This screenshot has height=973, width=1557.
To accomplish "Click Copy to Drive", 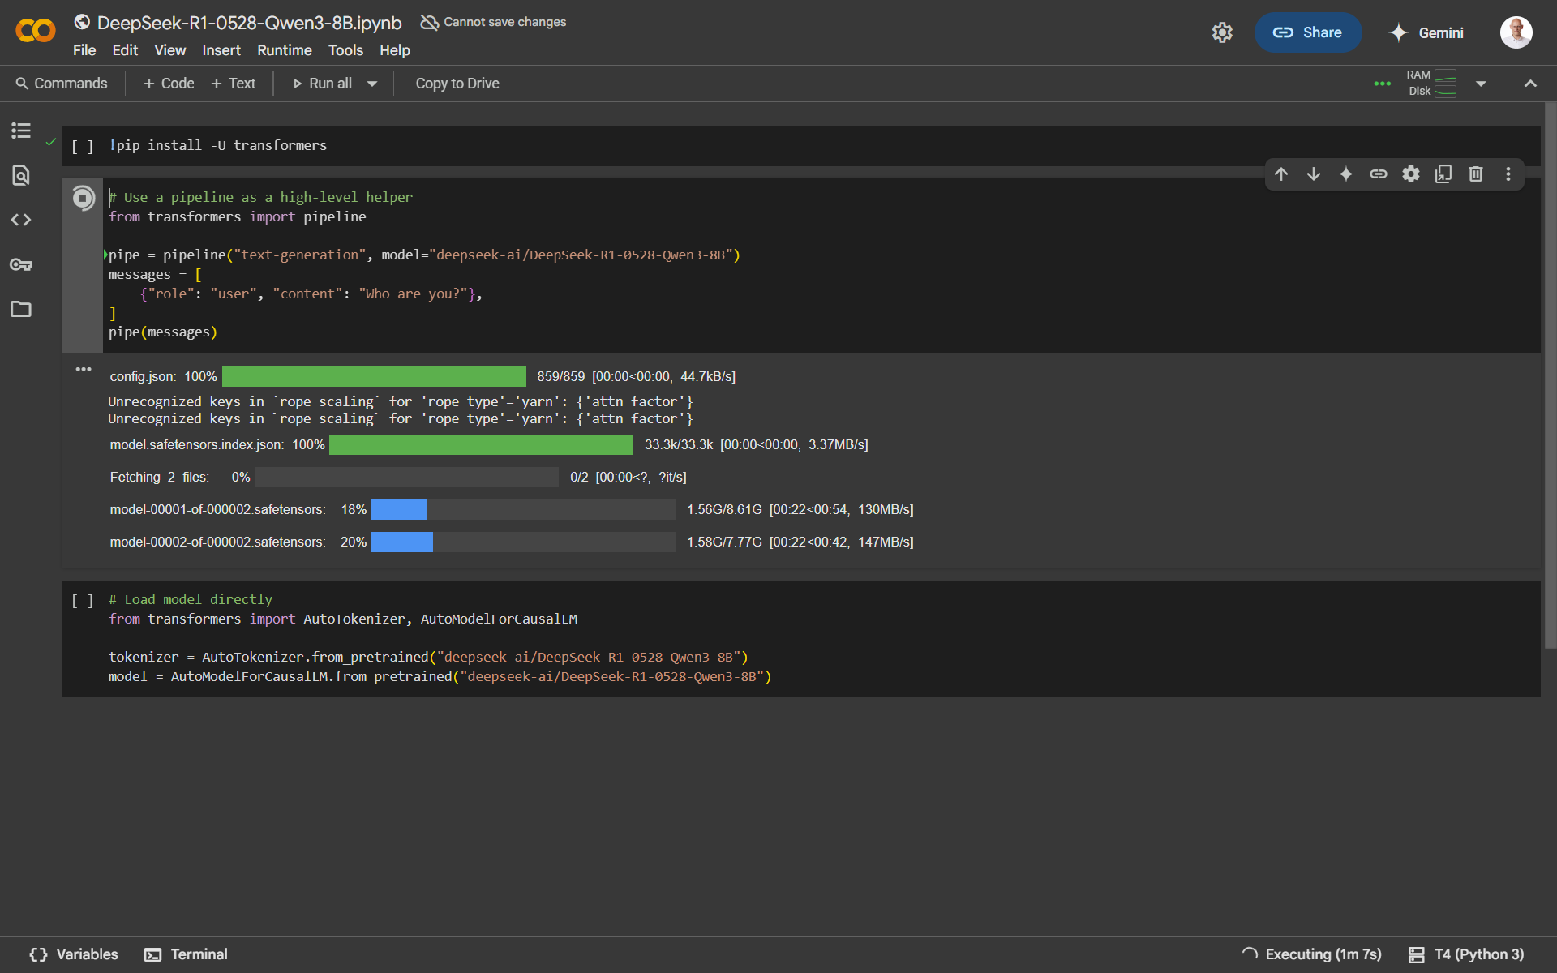I will pyautogui.click(x=457, y=84).
